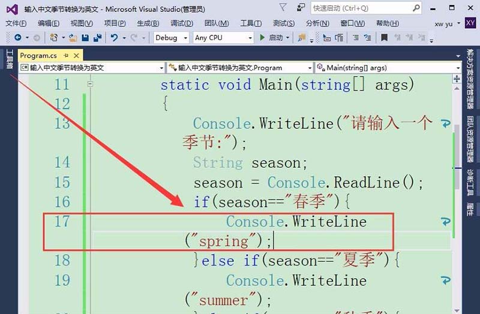480x314 pixels.
Task: Open the 测试(S) menu
Action: coord(284,23)
